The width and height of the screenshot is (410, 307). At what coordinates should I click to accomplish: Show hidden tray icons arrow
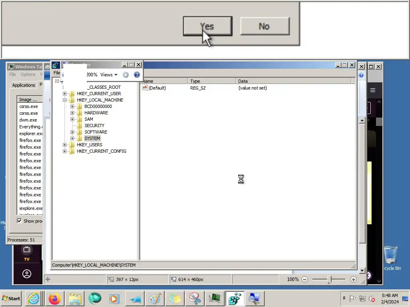pyautogui.click(x=344, y=298)
